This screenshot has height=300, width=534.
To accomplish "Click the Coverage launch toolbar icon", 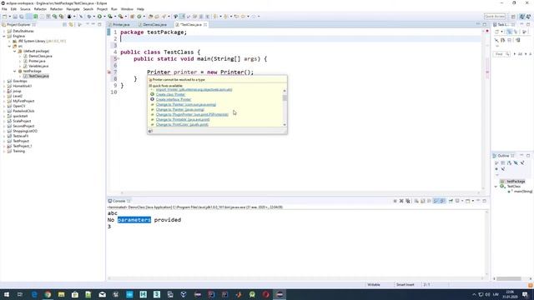I will (110, 17).
